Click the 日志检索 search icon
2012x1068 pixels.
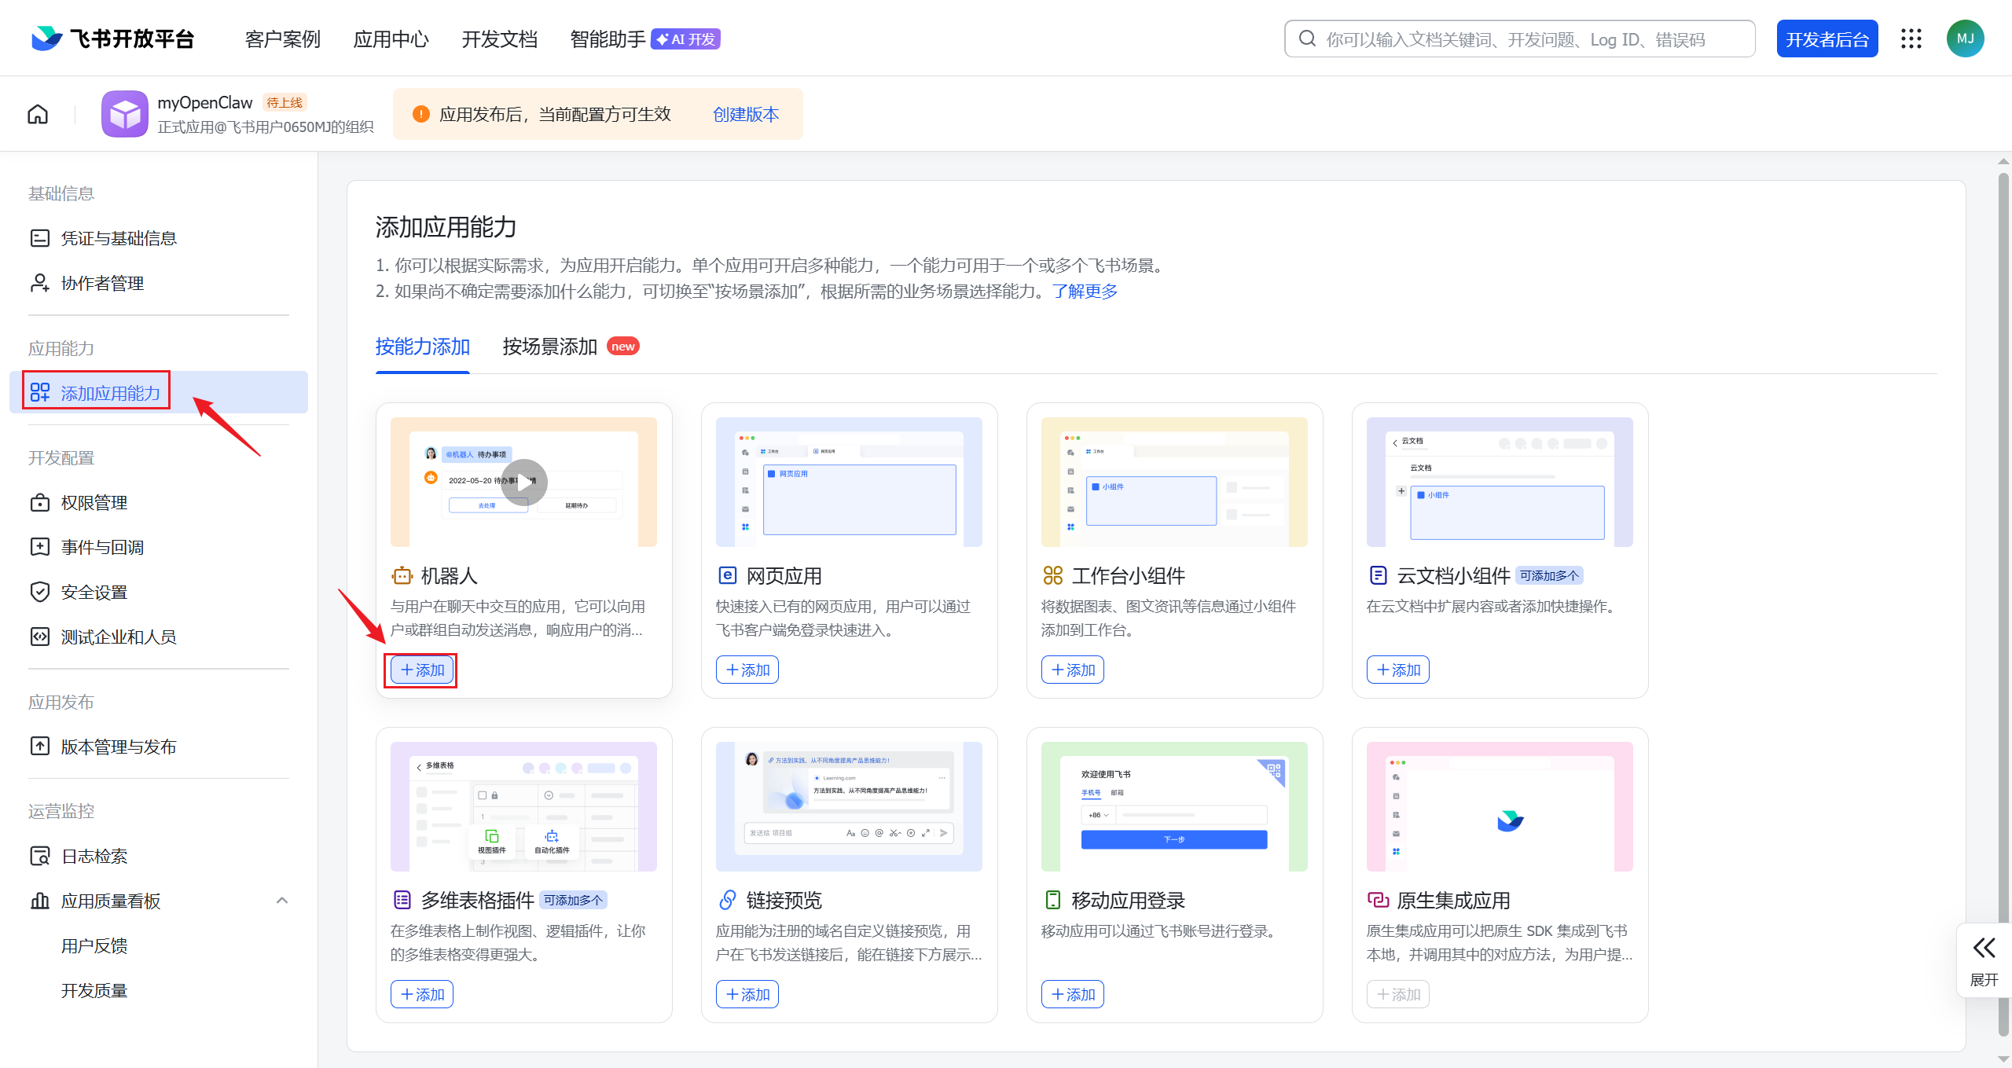[x=40, y=856]
